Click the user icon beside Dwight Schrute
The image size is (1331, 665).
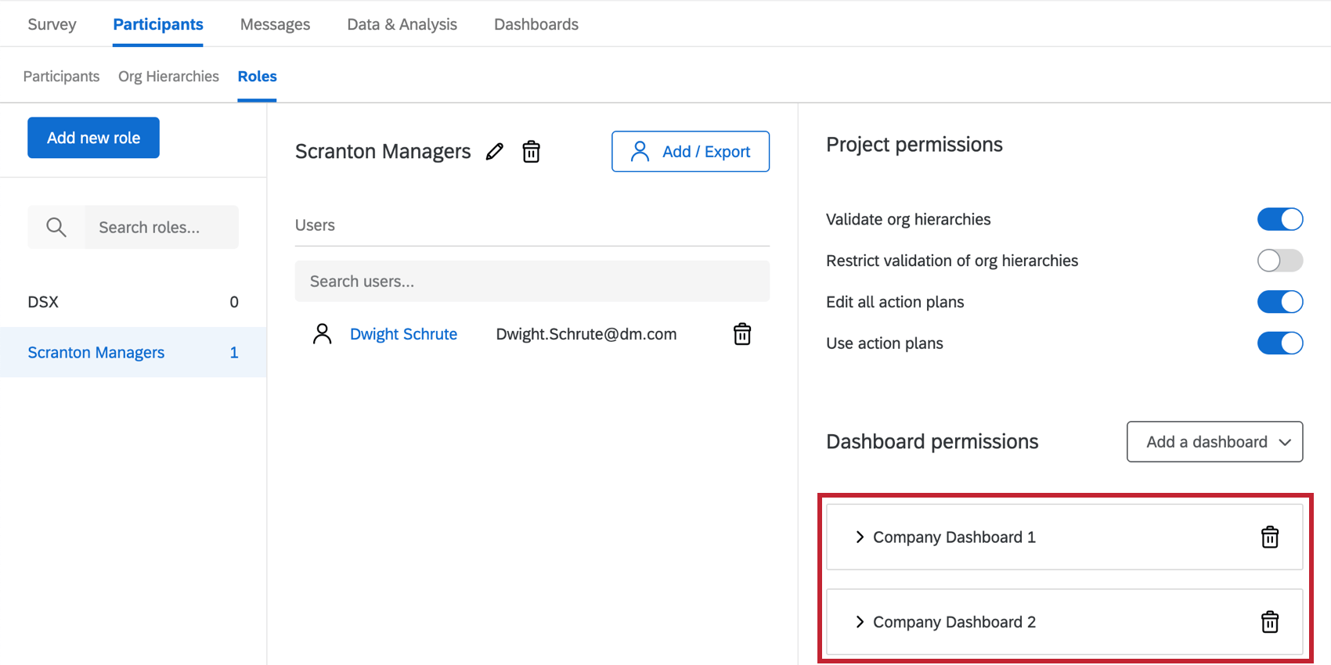coord(322,334)
